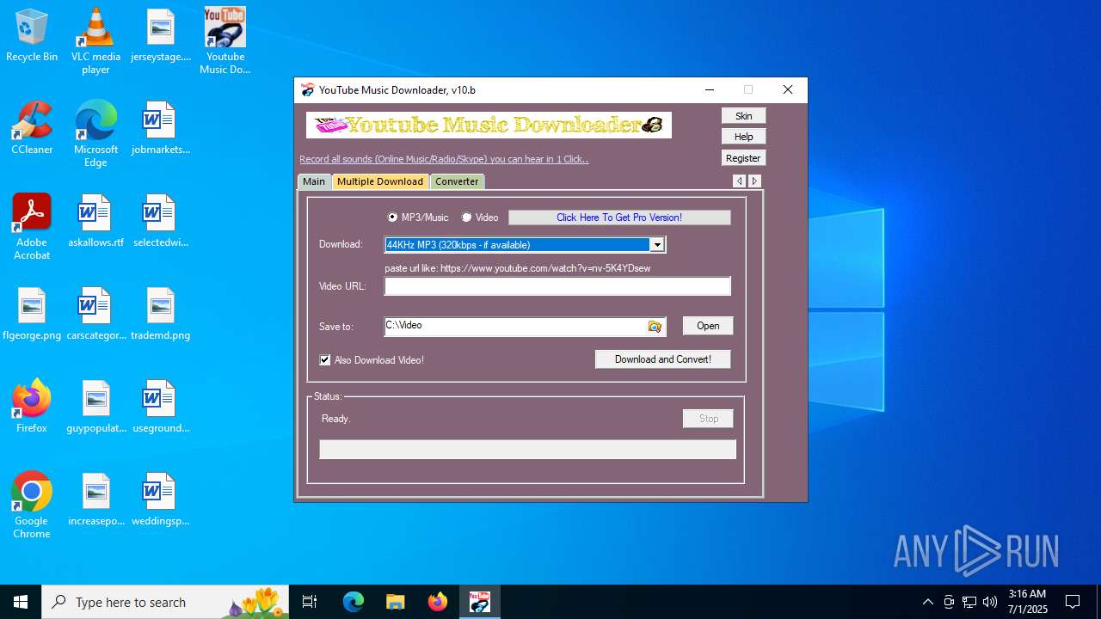This screenshot has width=1101, height=619.
Task: Select the jobmarkets Word document
Action: (x=161, y=127)
